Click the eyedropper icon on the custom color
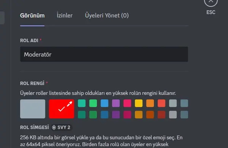Image resolution: width=228 pixels, height=148 pixels. coord(70,104)
